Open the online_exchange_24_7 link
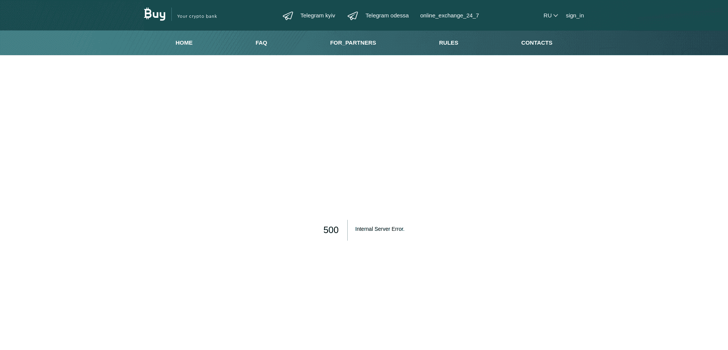This screenshot has width=728, height=350. click(x=449, y=16)
